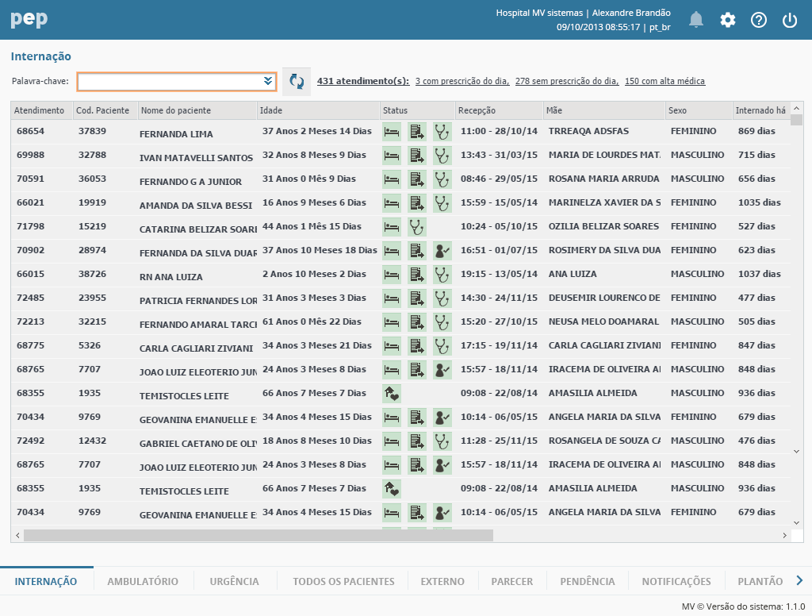Click prescription document icon for IVAN MATAVELLI SANTOS
Screen dimensions: 812x616
tap(417, 156)
